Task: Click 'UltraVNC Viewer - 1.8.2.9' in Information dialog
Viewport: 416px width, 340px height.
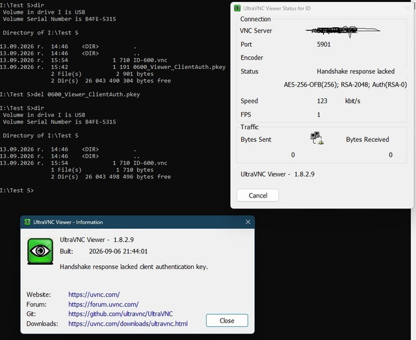Action: [x=97, y=240]
